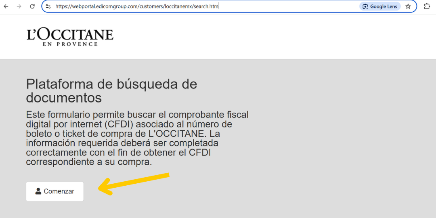Click the L'Occitane en Provence logo
This screenshot has width=436, height=218.
click(70, 37)
